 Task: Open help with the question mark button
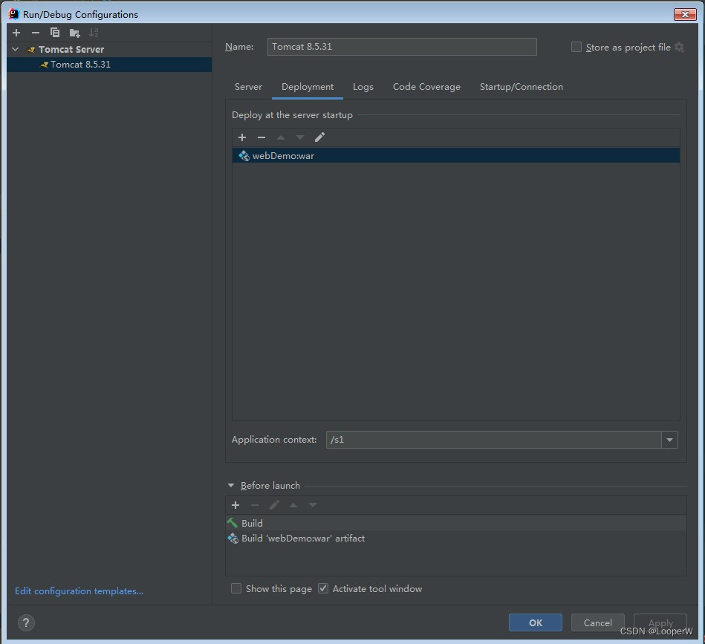click(x=26, y=622)
